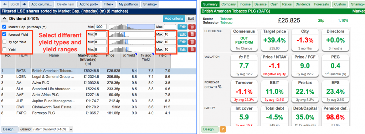Click the left scroll arrow icon
365x134 pixels.
pos(5,4)
